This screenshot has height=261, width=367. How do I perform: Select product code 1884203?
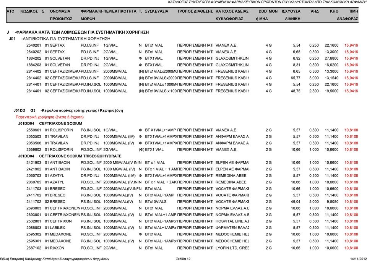[34, 65]
